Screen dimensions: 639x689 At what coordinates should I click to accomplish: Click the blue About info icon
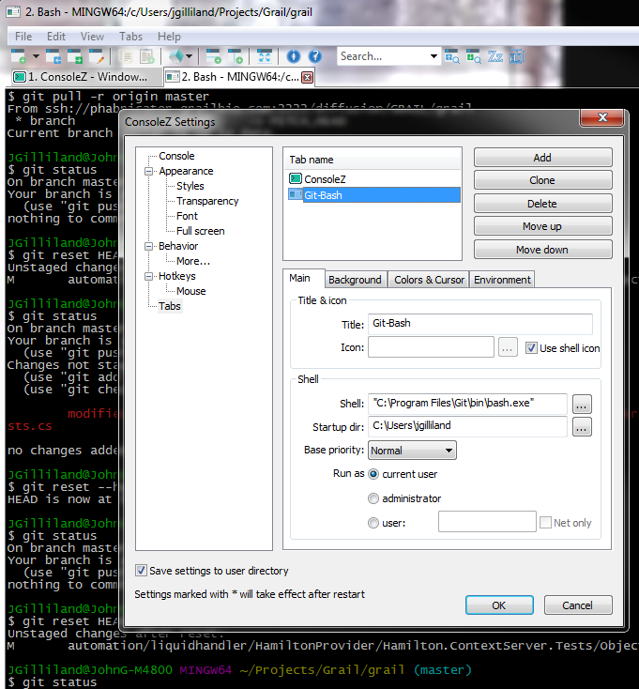tap(294, 56)
